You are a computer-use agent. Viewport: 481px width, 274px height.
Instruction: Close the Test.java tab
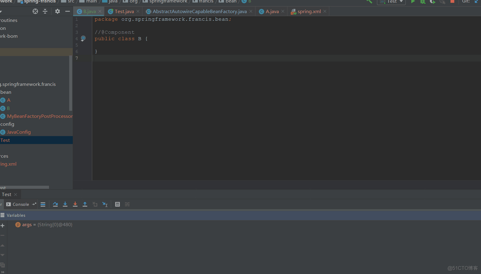(x=138, y=12)
